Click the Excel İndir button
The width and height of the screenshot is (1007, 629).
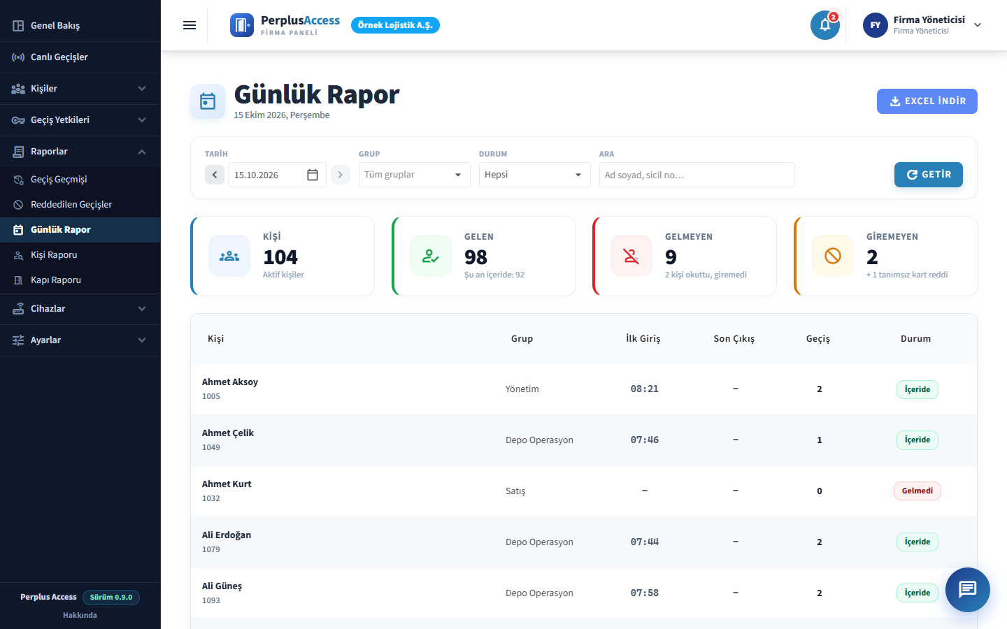[927, 101]
